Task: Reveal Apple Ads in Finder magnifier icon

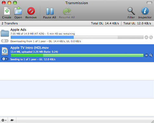Action: pyautogui.click(x=151, y=37)
